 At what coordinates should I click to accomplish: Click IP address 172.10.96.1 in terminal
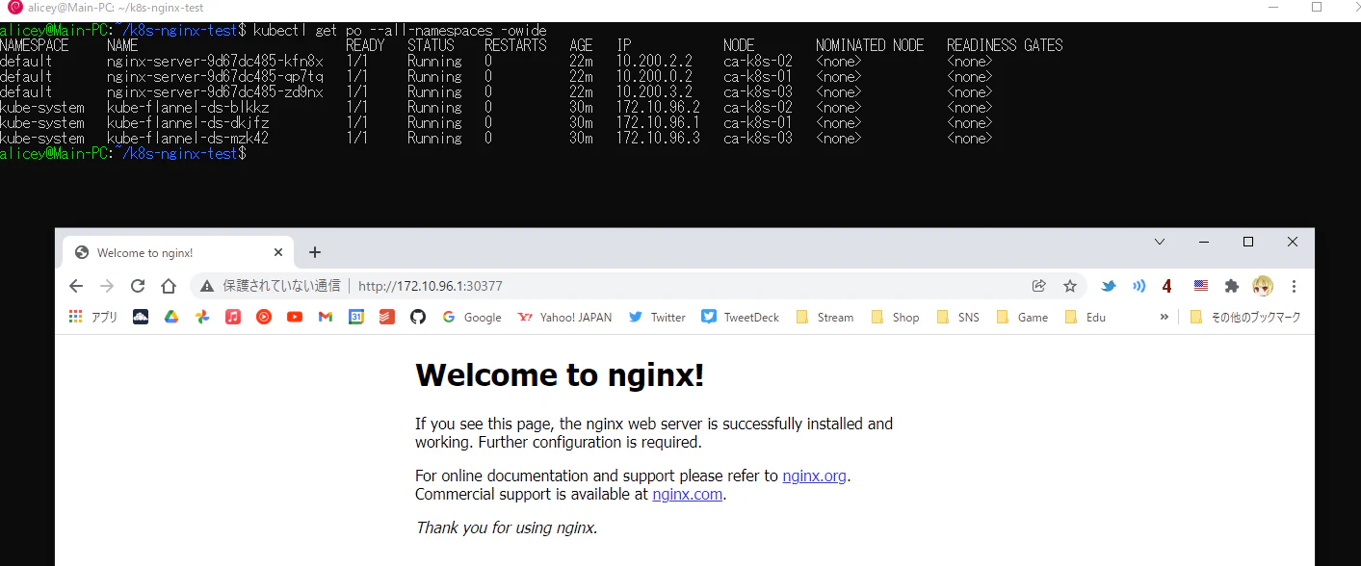[x=658, y=122]
